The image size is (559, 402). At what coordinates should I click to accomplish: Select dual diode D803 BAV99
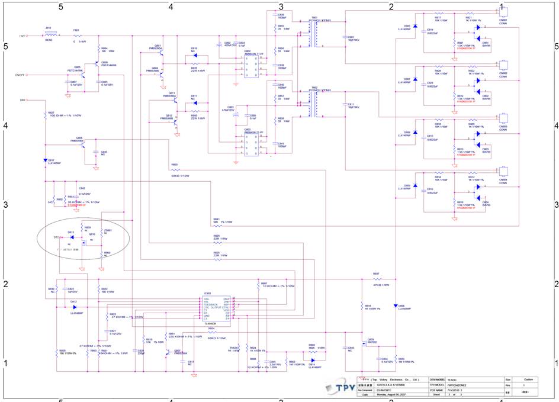478,139
